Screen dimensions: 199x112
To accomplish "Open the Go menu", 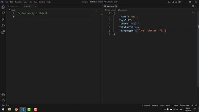I will (x=30, y=2).
